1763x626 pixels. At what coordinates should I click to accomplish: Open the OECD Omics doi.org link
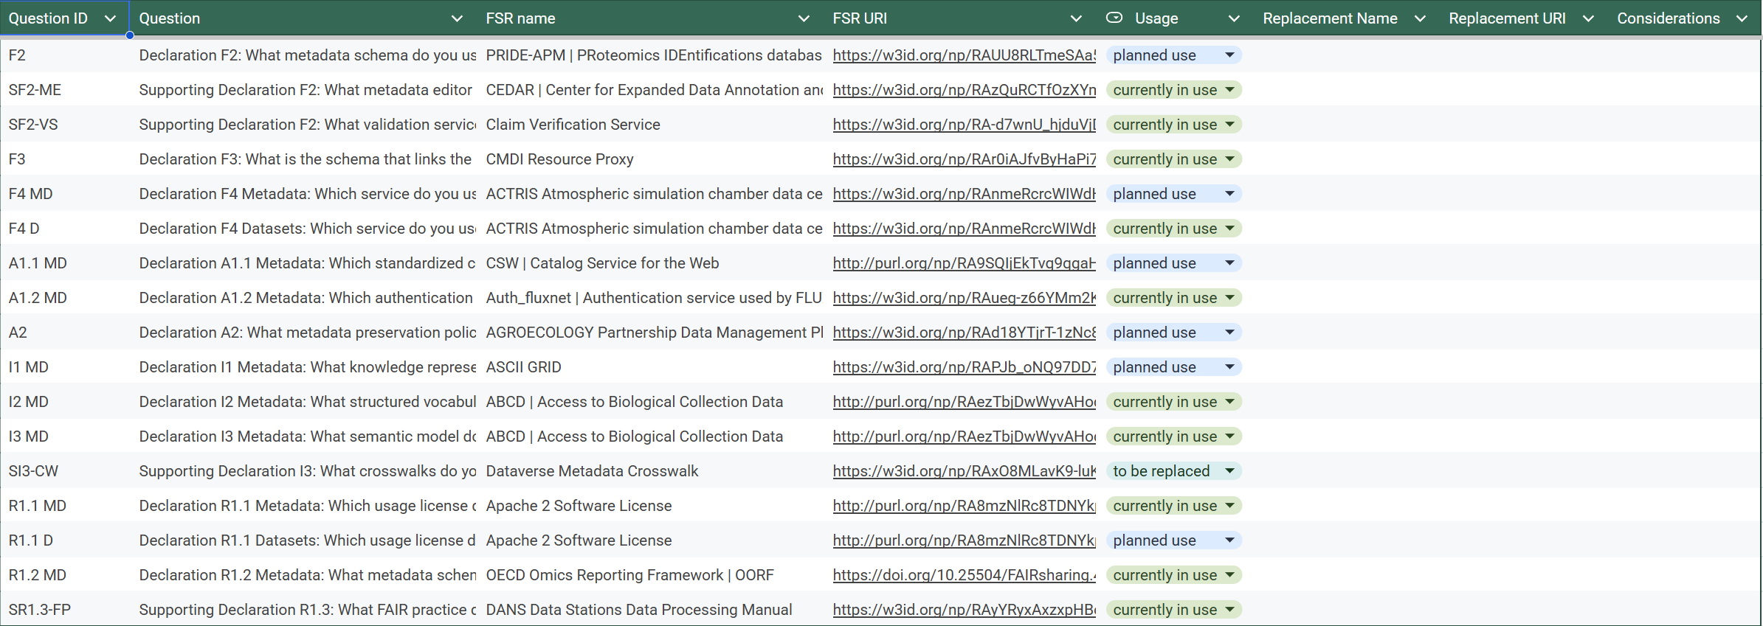965,575
